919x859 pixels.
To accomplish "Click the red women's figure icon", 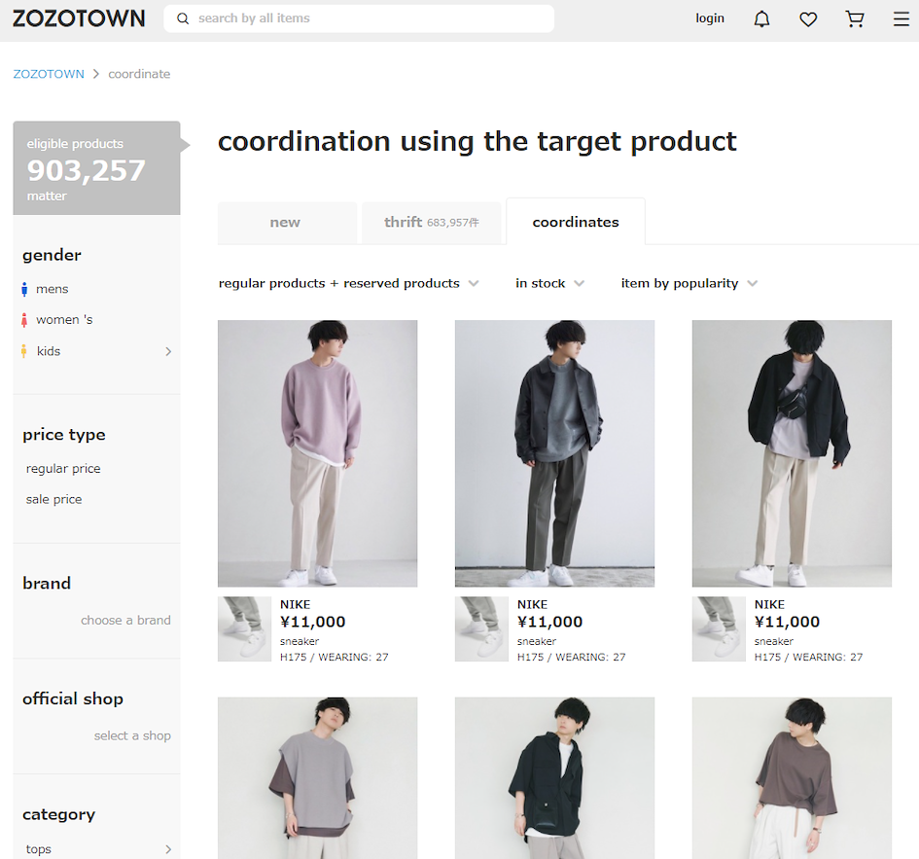I will (24, 320).
